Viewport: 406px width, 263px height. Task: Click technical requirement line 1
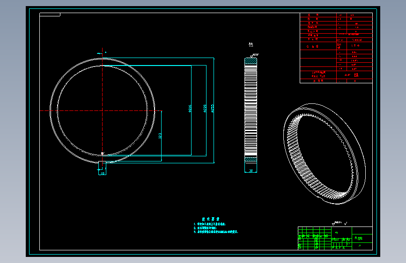[209, 224]
